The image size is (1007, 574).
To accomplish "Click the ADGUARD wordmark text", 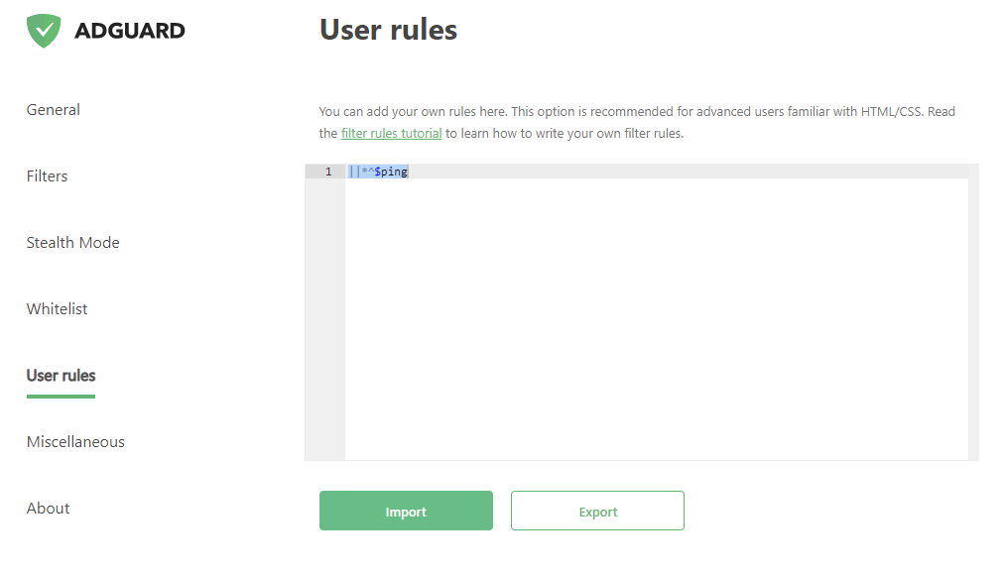I will (129, 31).
